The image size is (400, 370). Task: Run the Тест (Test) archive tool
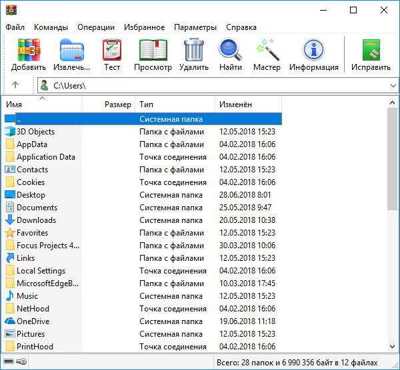[112, 55]
